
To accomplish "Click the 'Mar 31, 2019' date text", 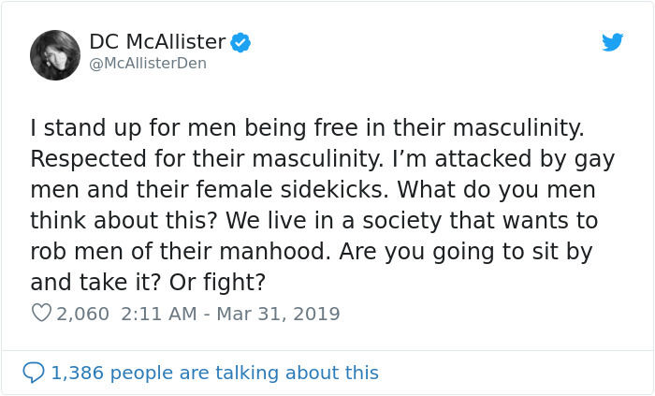I will coord(278,314).
